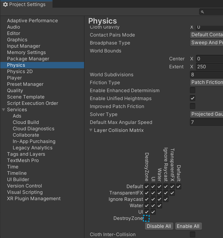Open Time settings
This screenshot has height=238, width=223.
pyautogui.click(x=13, y=167)
